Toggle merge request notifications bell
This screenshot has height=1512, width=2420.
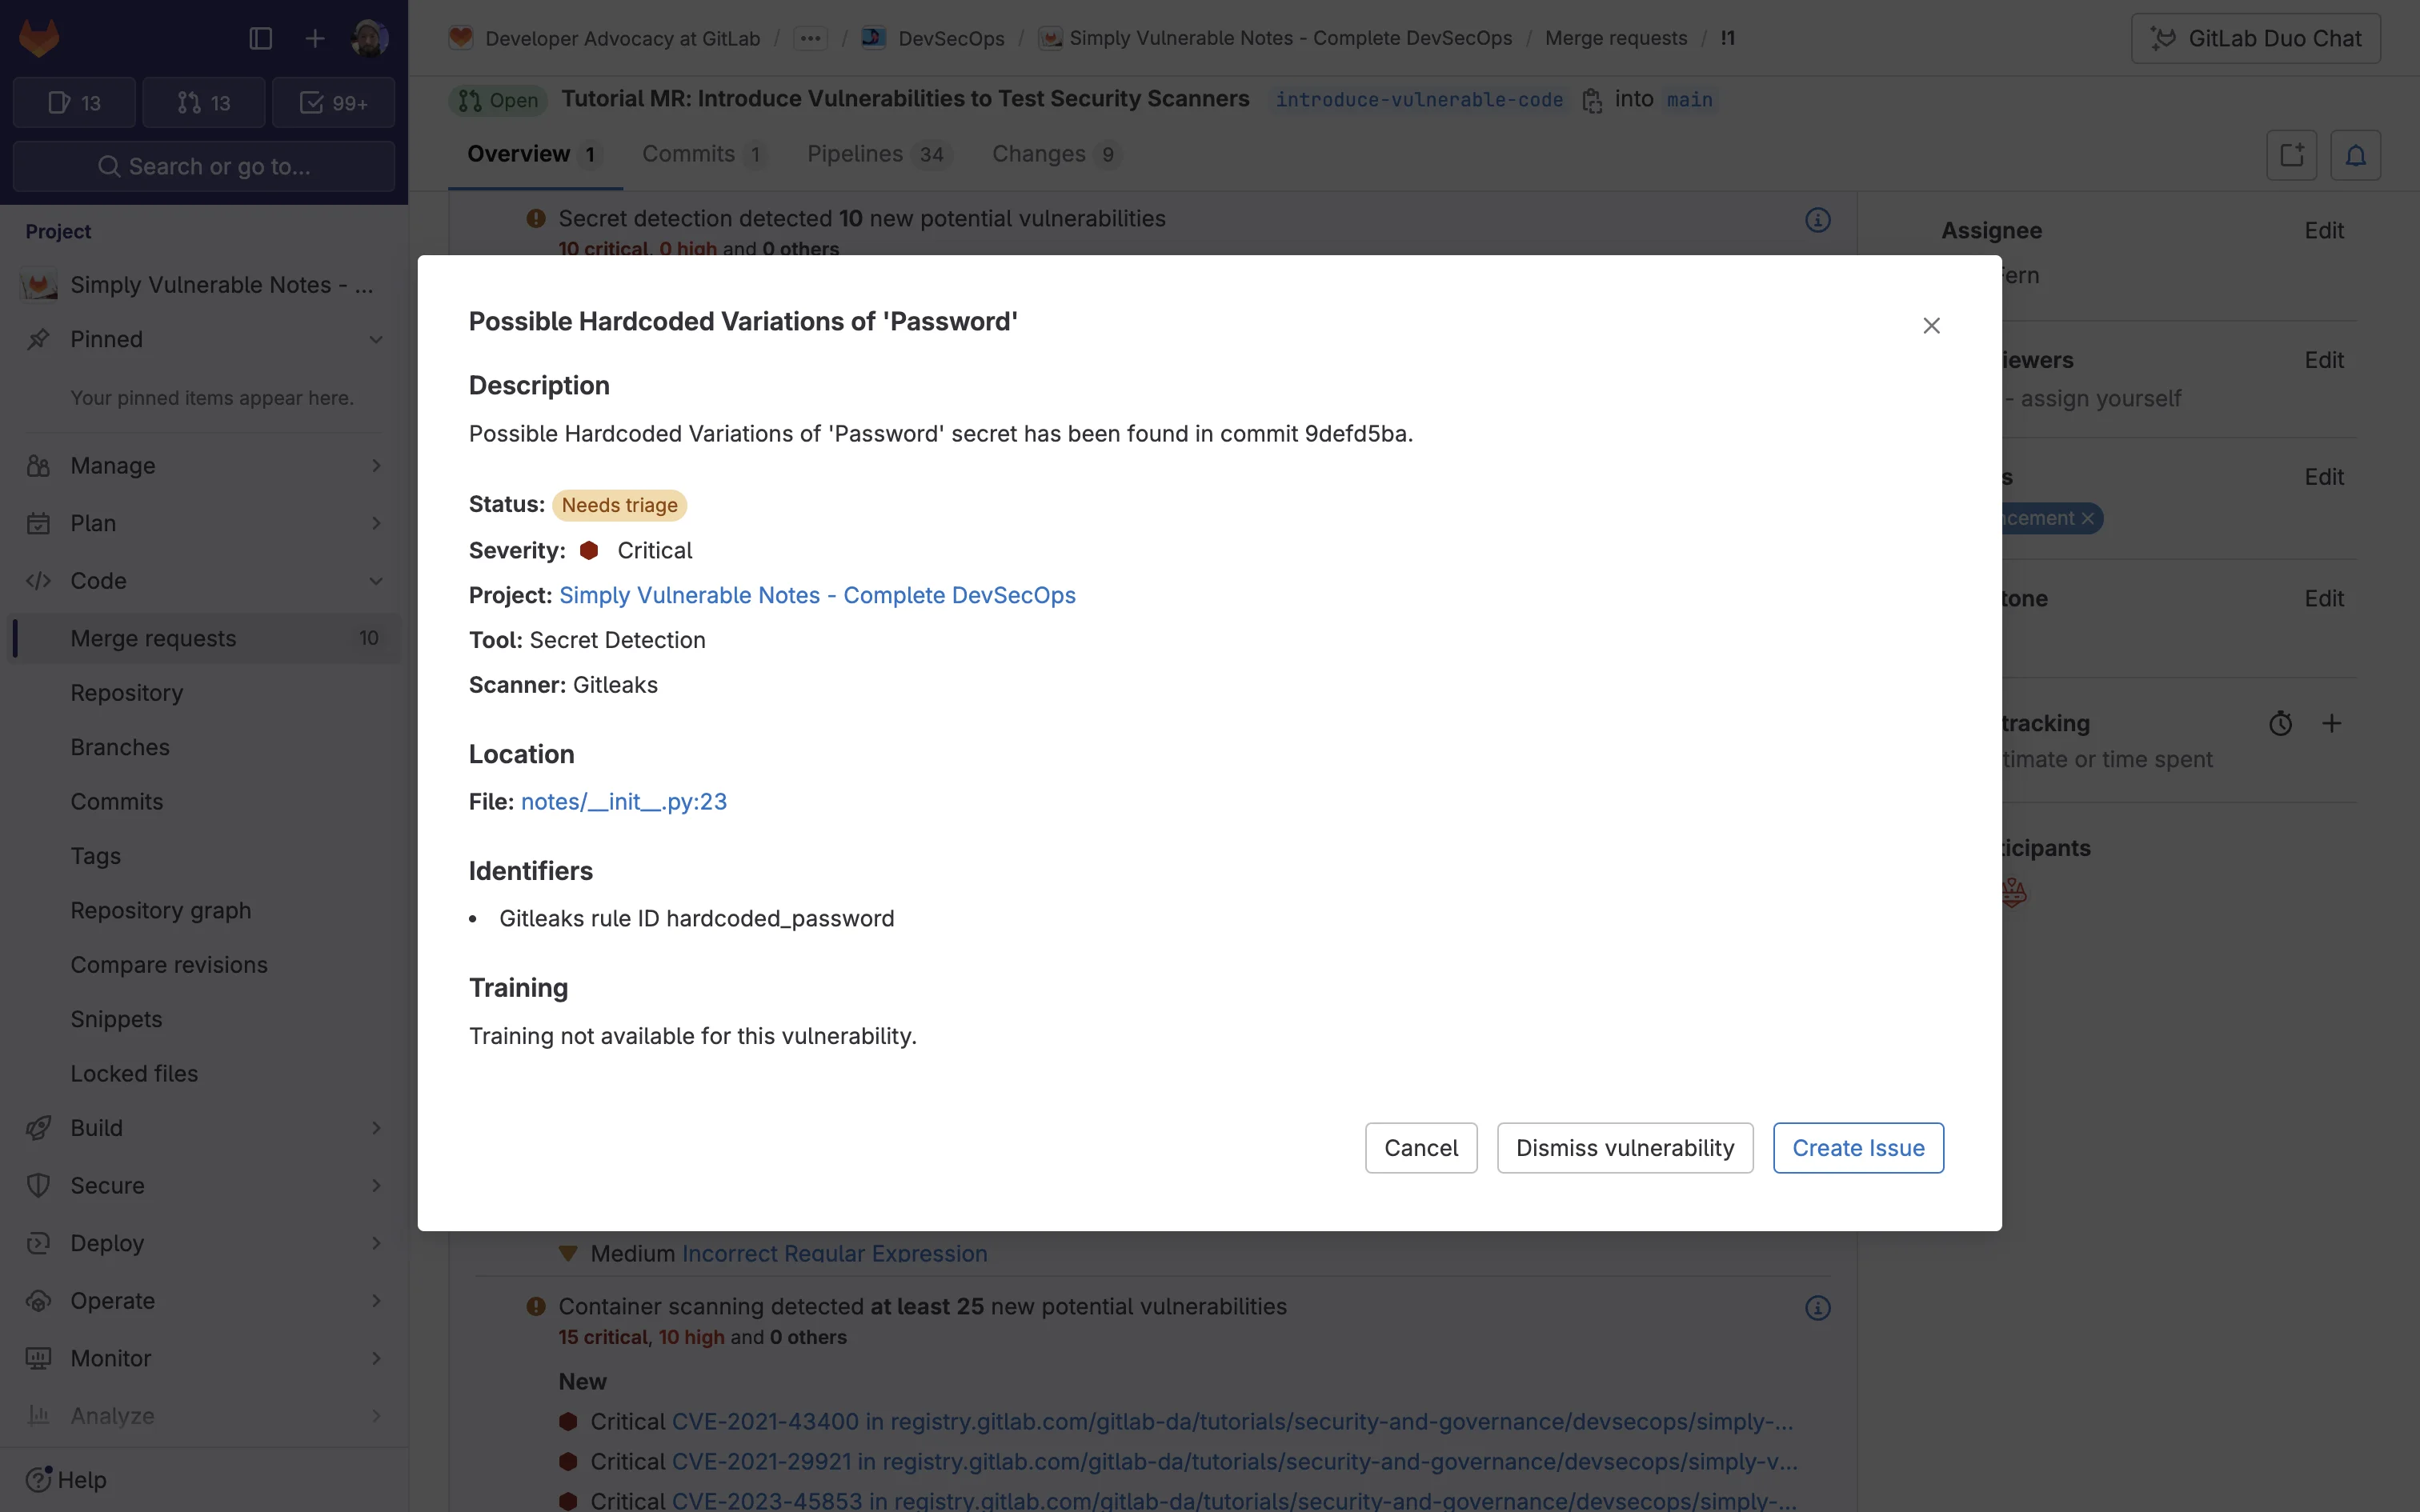(x=2356, y=155)
